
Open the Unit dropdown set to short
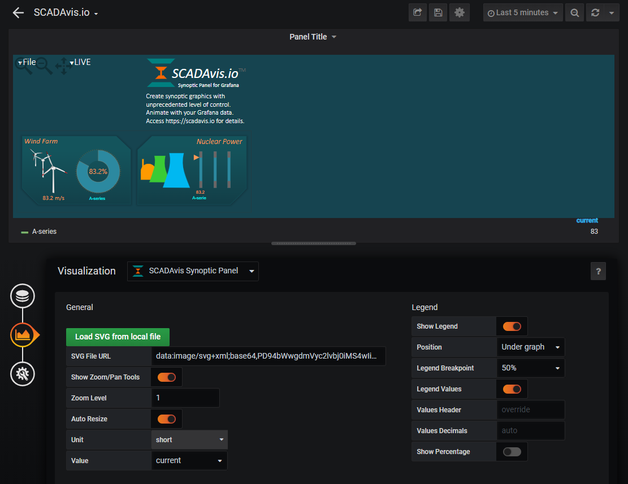tap(189, 440)
